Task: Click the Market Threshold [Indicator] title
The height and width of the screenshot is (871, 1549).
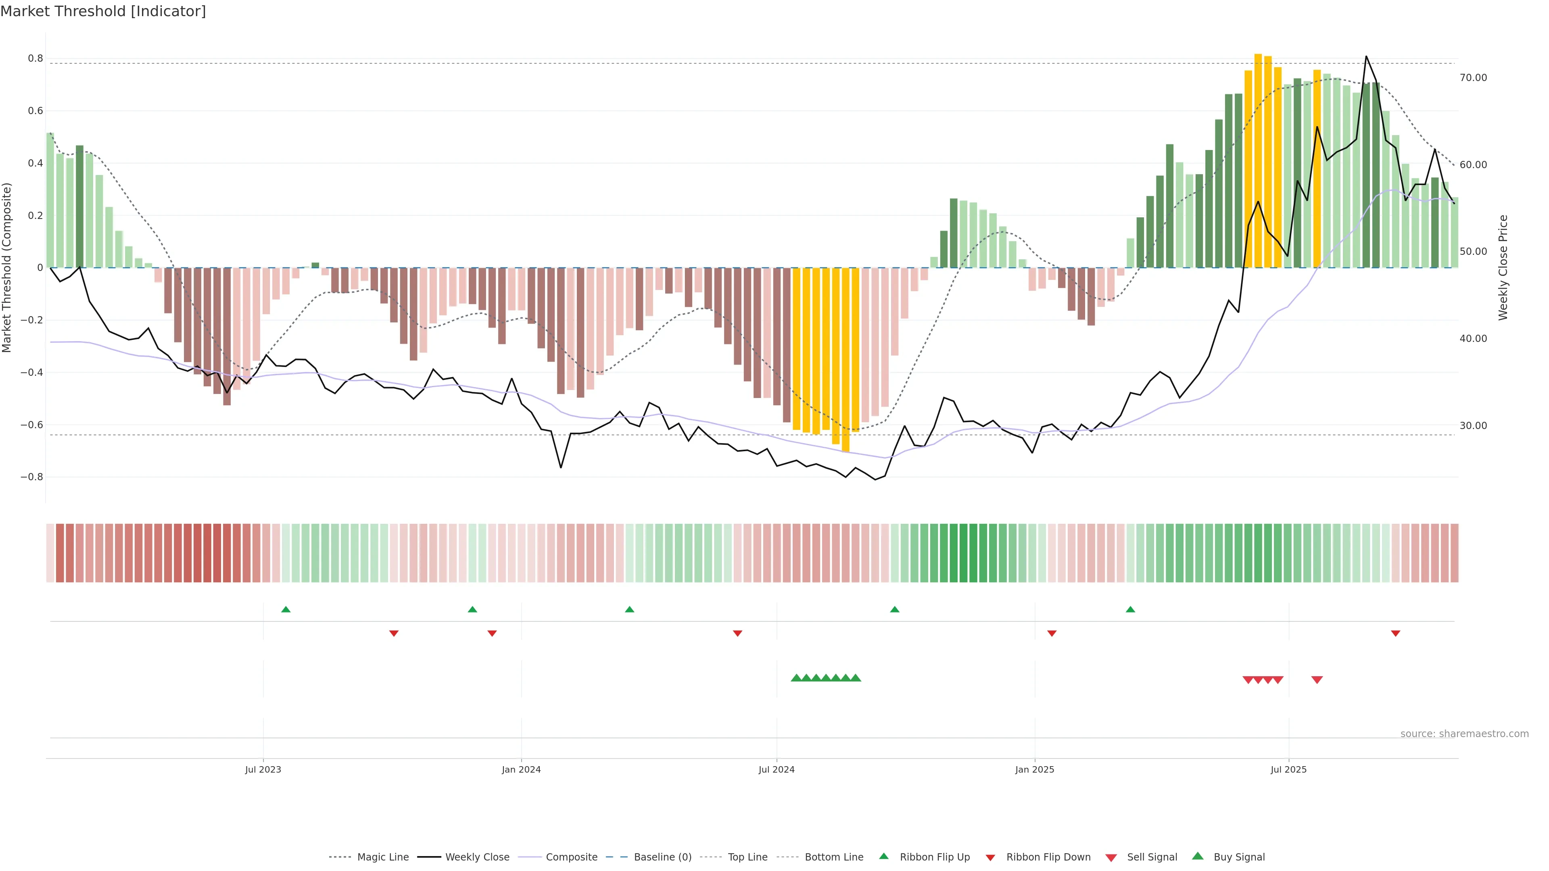Action: click(103, 11)
